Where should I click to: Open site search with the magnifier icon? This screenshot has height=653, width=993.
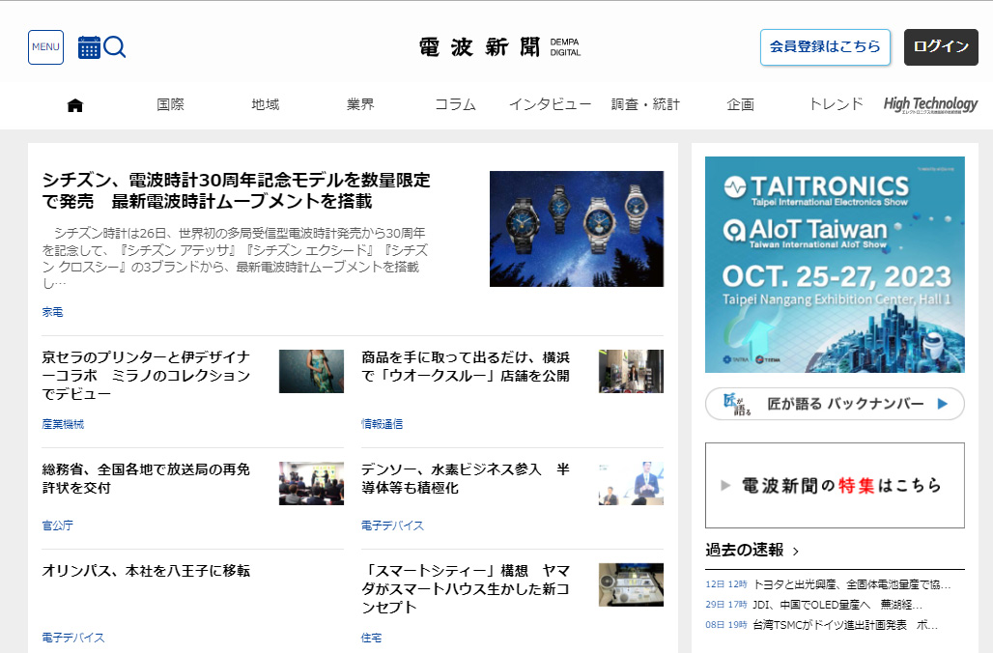(x=113, y=46)
